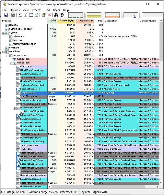
Task: Click the CPU usage mini graph
Action: [76, 15]
